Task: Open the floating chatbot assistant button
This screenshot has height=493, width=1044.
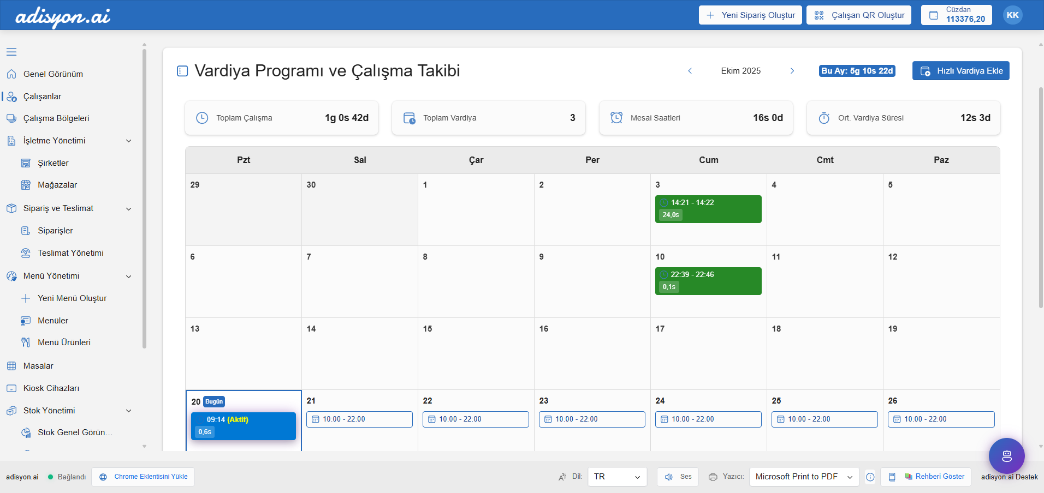Action: [x=1006, y=456]
